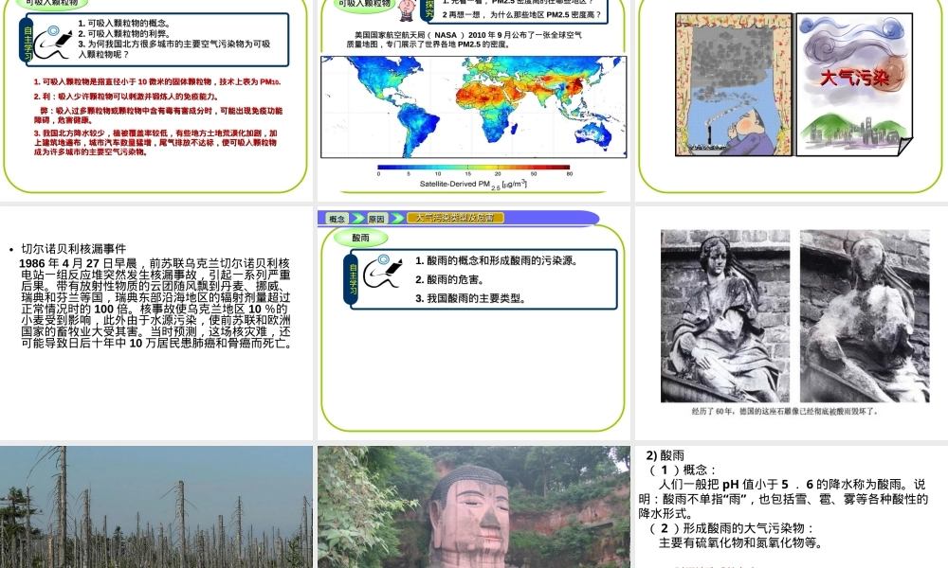The width and height of the screenshot is (948, 568).
Task: Click the global PM2.5 density world map
Action: [473, 107]
